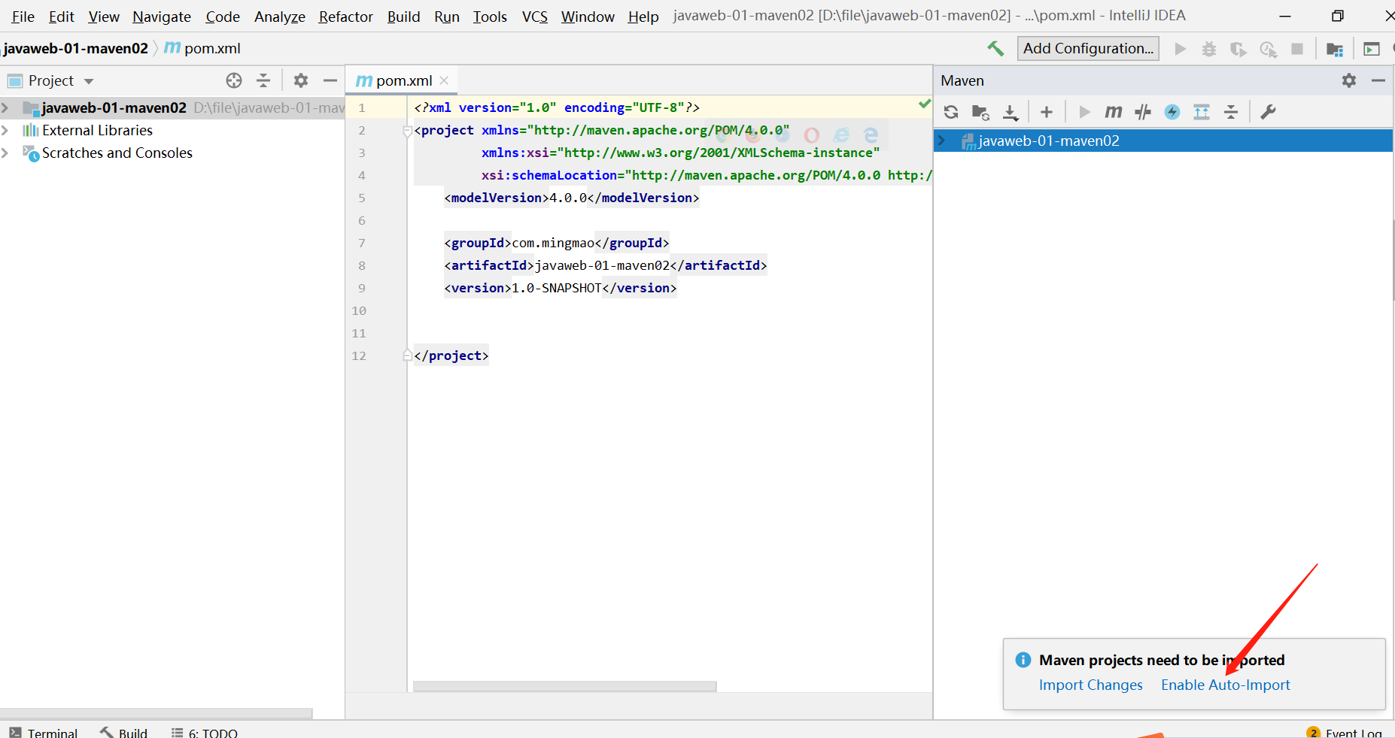Viewport: 1395px width, 738px height.
Task: Click the Run with Coverage icon
Action: pos(1238,49)
